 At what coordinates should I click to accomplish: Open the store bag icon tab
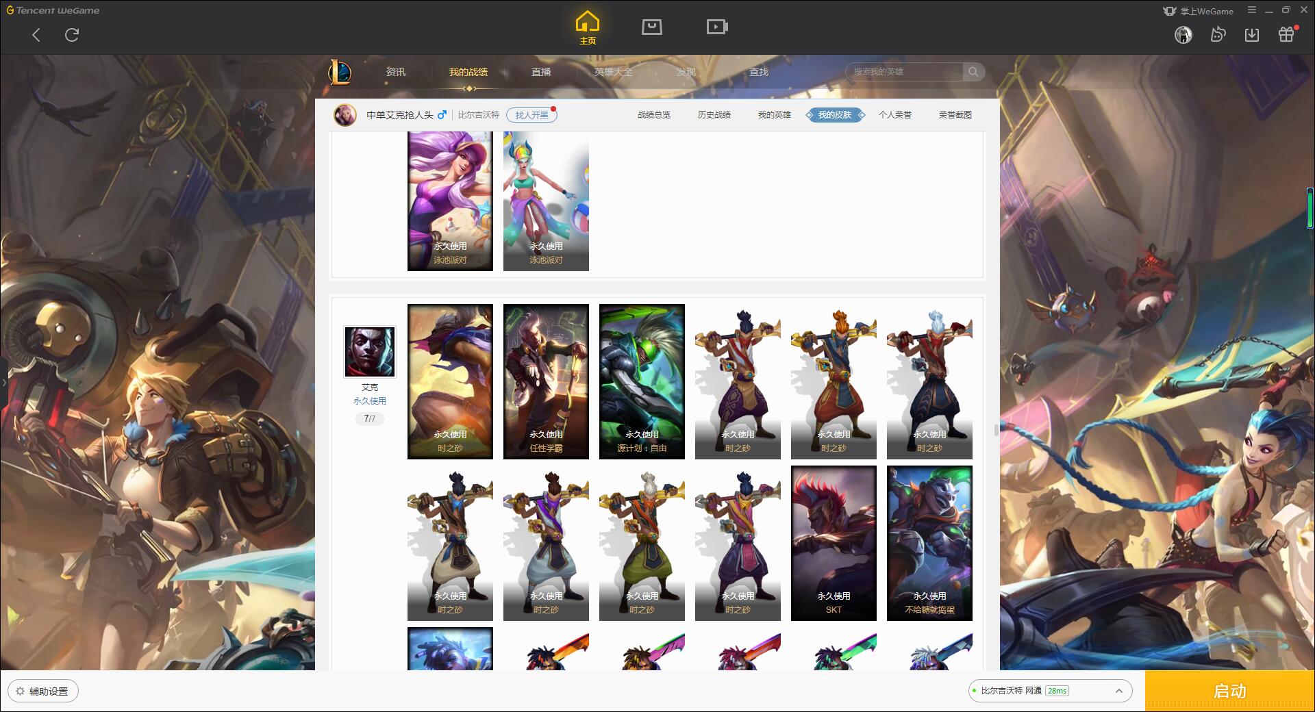coord(651,27)
